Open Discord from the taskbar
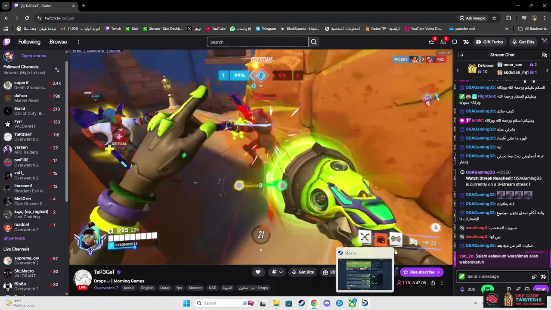Viewport: 551px width, 310px height. [x=327, y=303]
